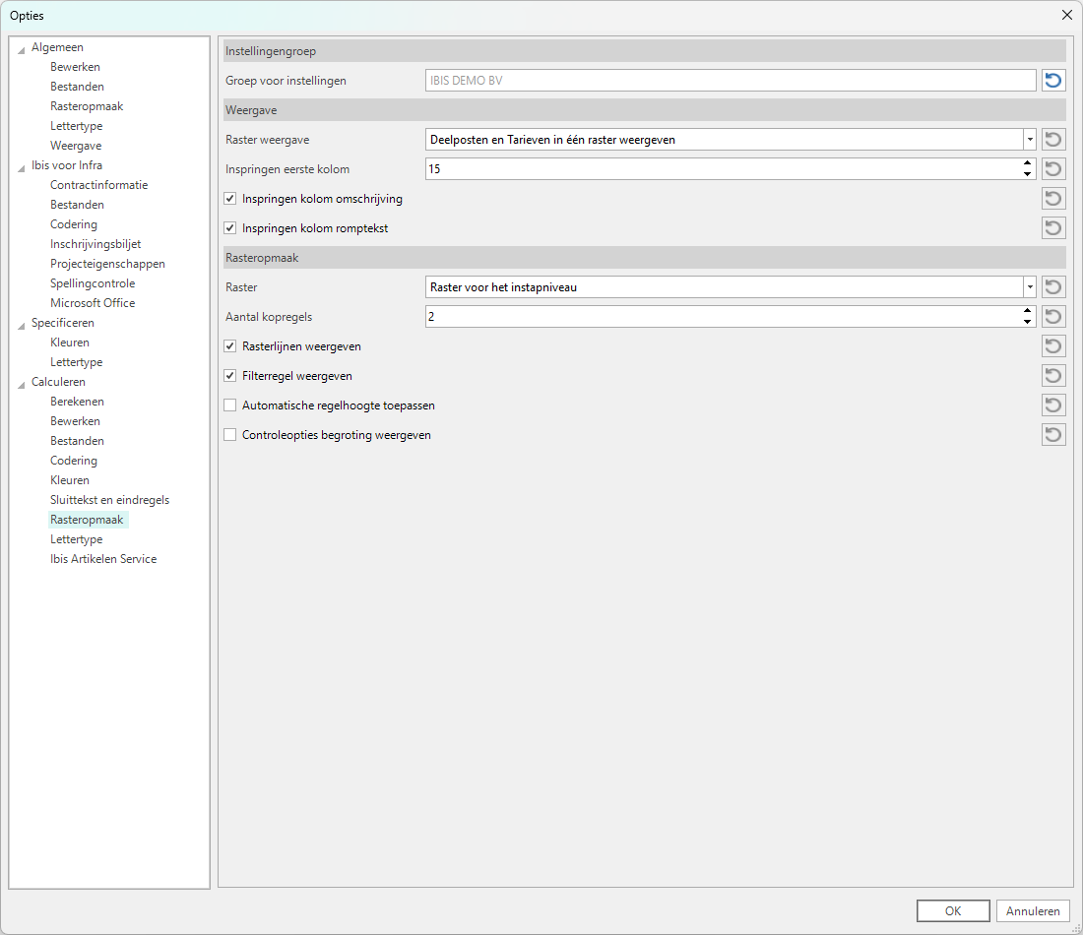Uncheck Inspringen kolom romptekst checkbox

230,228
